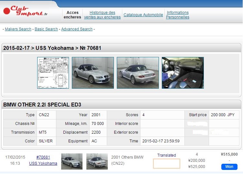Click second small car thumbnail in bottom row
This screenshot has width=243, height=178.
(x=97, y=161)
